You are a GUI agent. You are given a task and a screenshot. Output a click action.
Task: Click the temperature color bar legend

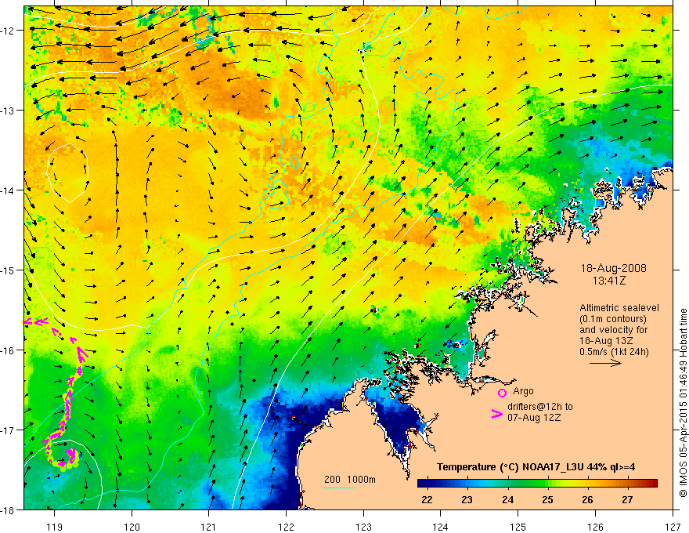click(537, 484)
